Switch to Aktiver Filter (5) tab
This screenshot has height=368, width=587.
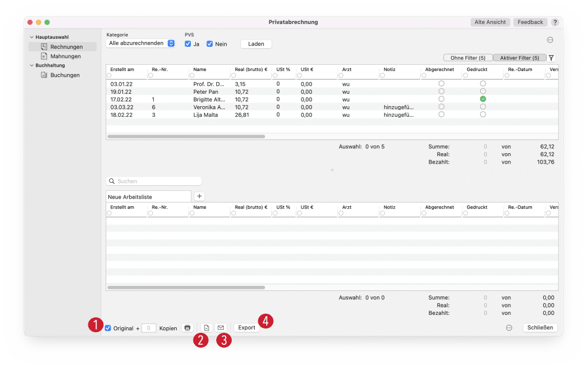[x=520, y=58]
